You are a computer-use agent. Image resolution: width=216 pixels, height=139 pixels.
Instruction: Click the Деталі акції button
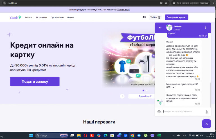tap(142, 96)
